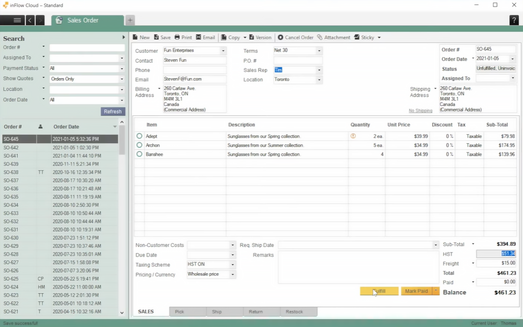This screenshot has height=327, width=523.
Task: Collapse the Search panel arrow
Action: point(124,37)
